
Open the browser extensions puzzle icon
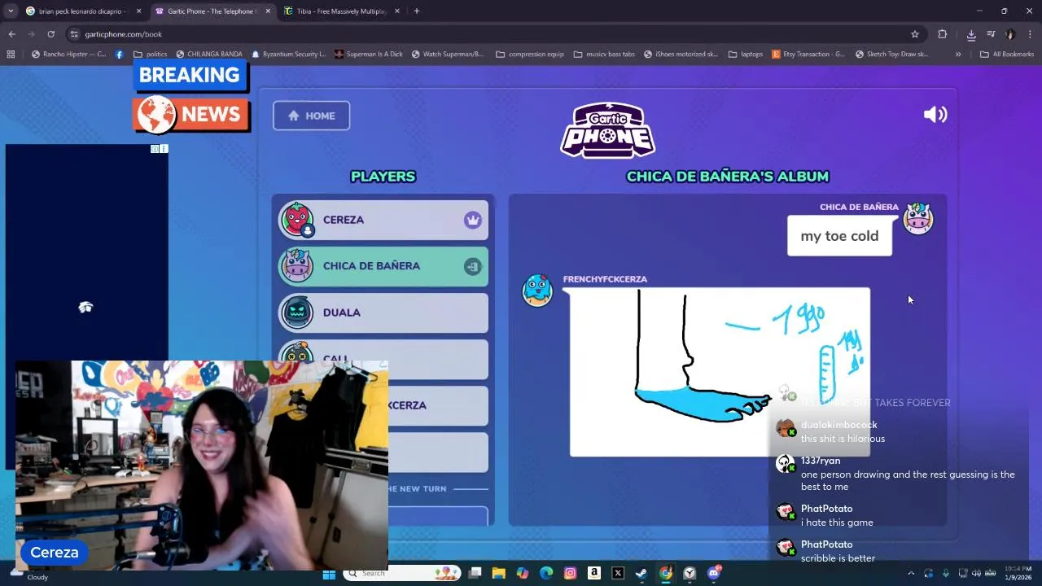coord(943,34)
